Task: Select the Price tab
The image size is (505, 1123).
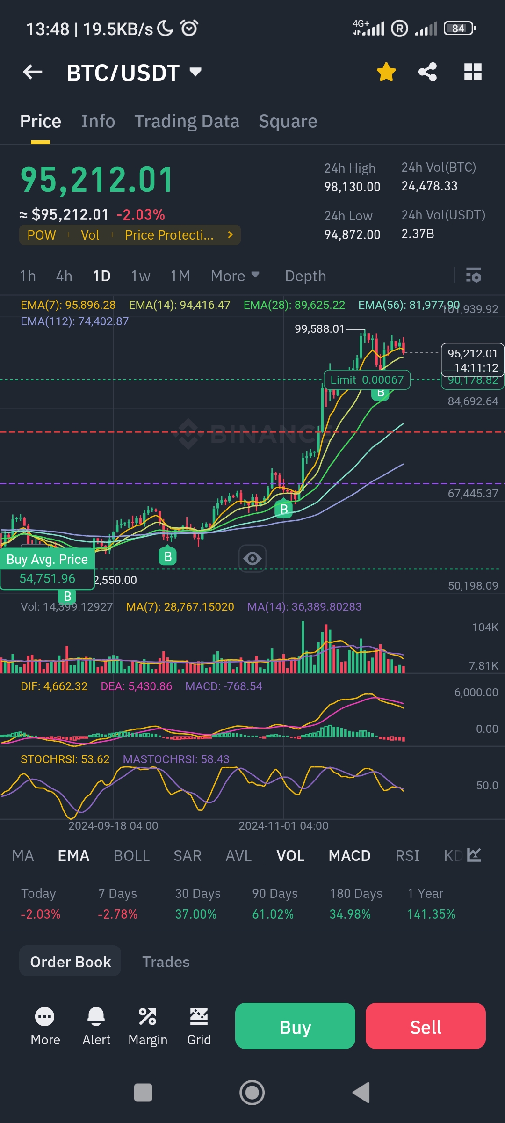Action: coord(41,121)
